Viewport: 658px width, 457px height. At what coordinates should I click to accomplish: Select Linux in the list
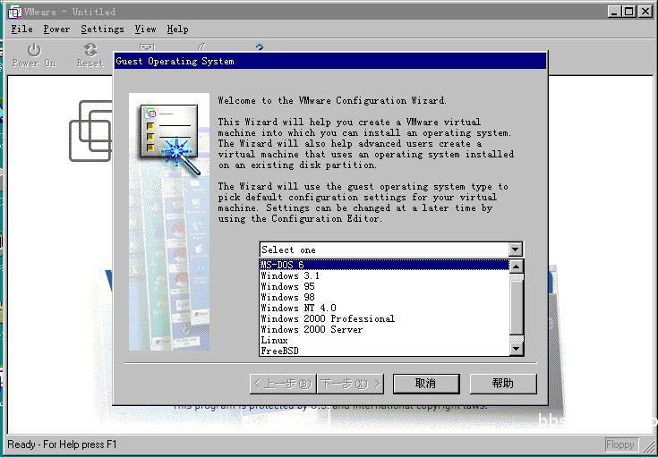(x=384, y=340)
